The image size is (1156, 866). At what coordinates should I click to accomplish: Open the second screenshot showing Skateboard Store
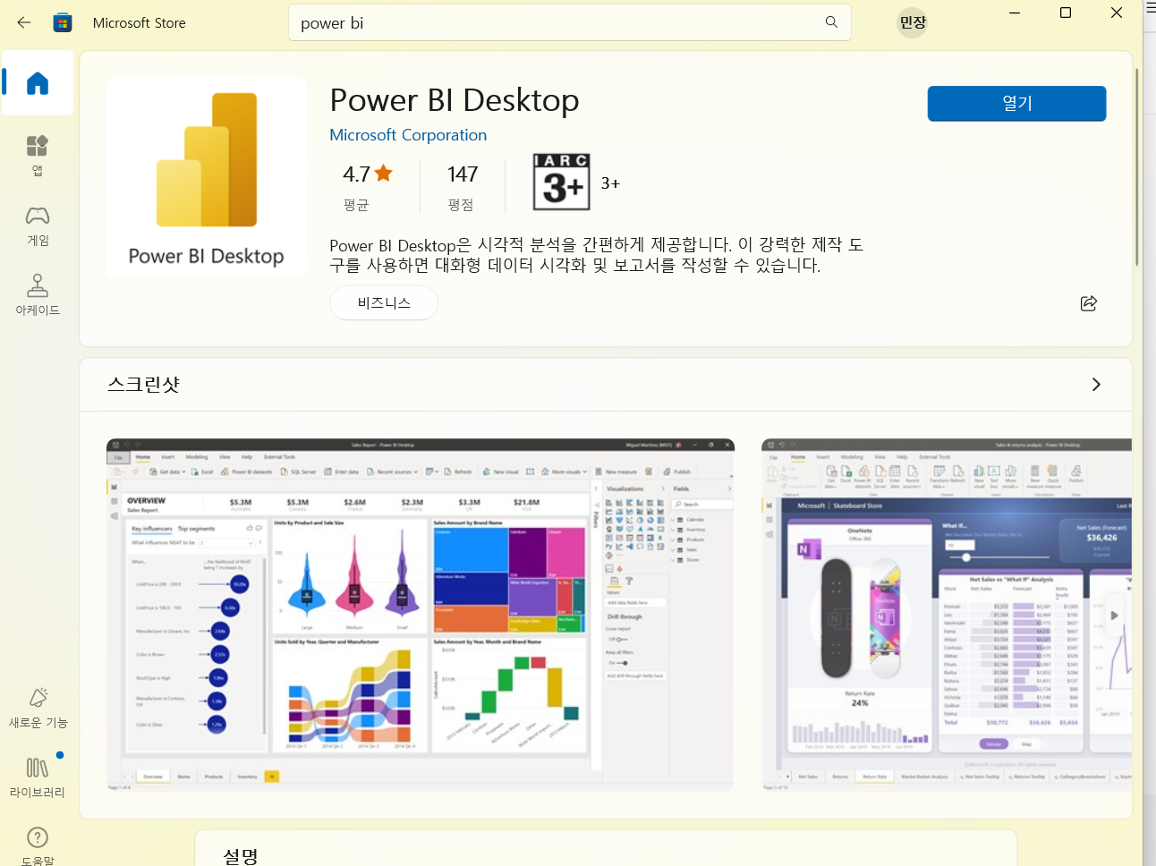coord(947,615)
